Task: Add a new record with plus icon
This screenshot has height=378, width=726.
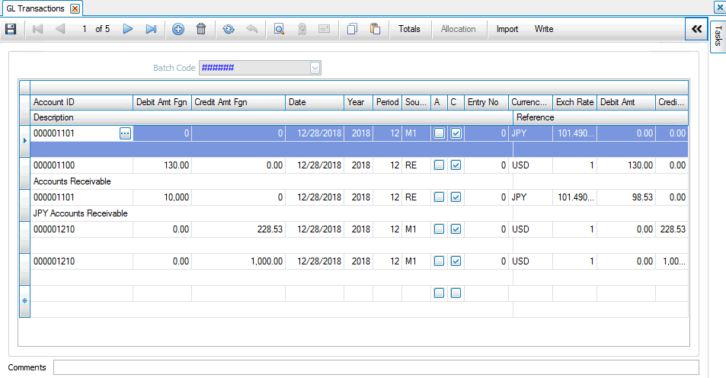Action: 178,29
